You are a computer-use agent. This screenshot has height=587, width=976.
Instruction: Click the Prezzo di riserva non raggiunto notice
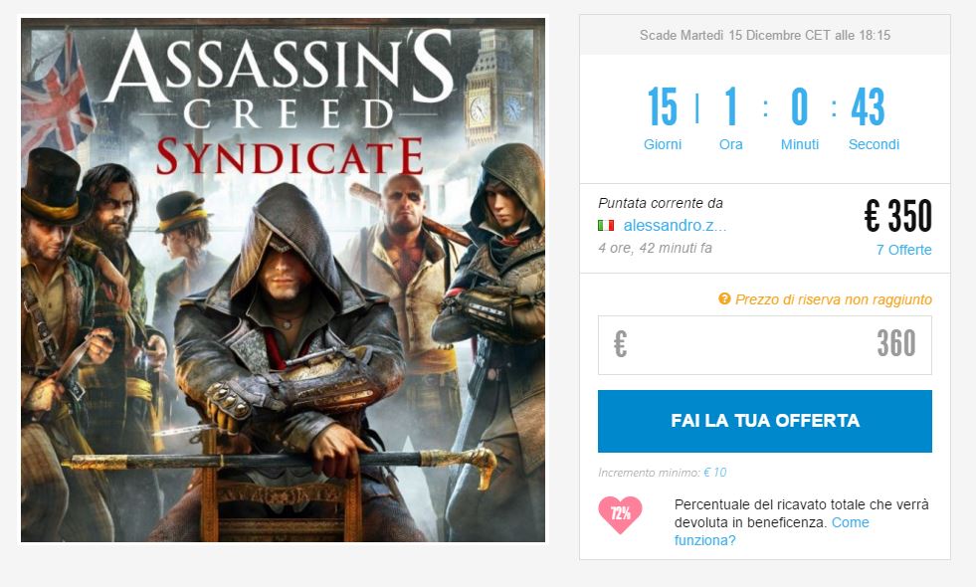tap(834, 299)
